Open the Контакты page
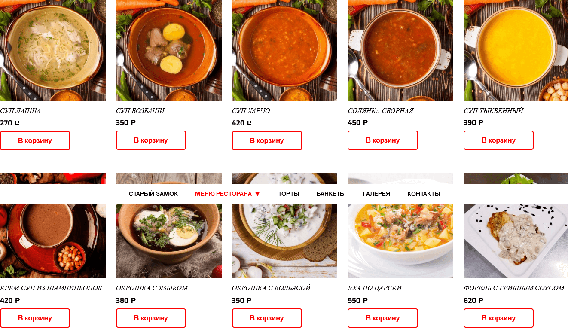This screenshot has height=329, width=568. (x=424, y=194)
